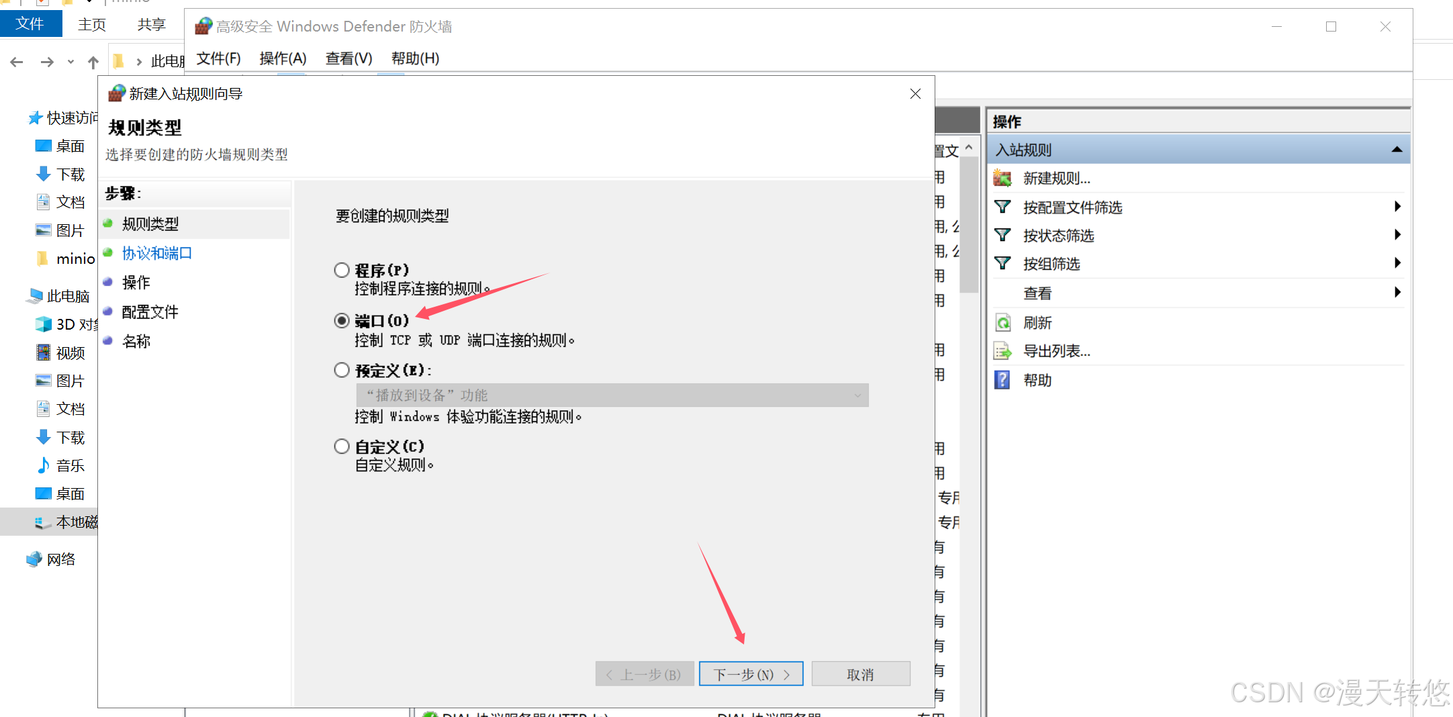This screenshot has height=717, width=1453.
Task: Select the 程序(P) radio button
Action: click(x=342, y=270)
